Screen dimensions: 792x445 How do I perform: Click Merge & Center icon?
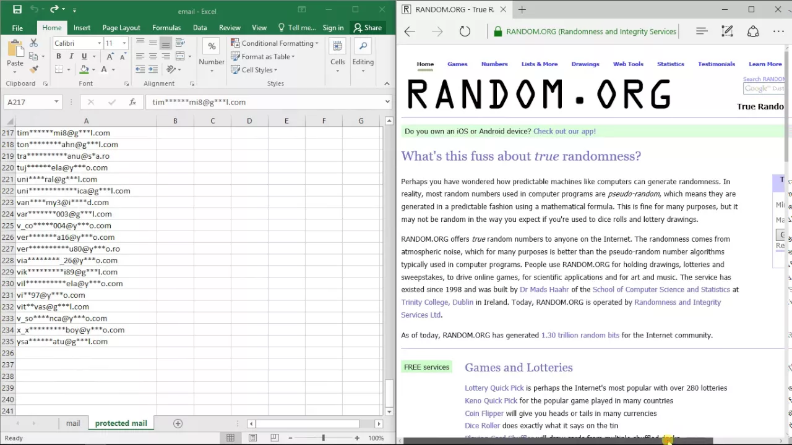(179, 56)
